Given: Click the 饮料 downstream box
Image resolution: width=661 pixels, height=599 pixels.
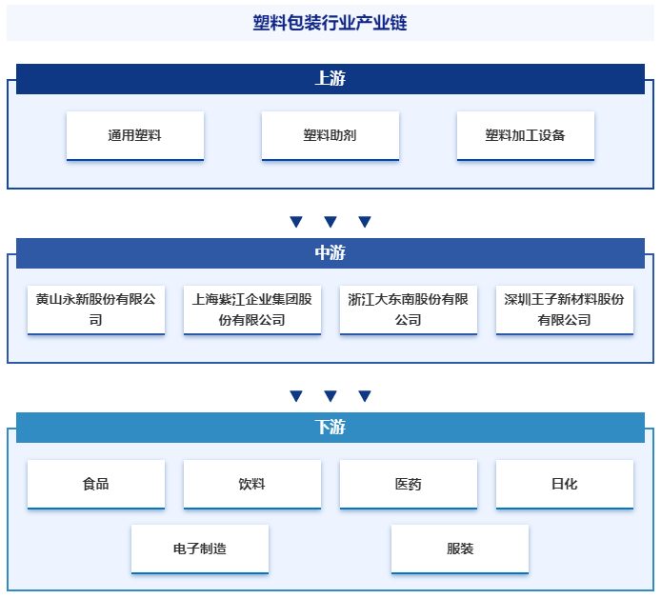Looking at the screenshot, I should [x=252, y=484].
